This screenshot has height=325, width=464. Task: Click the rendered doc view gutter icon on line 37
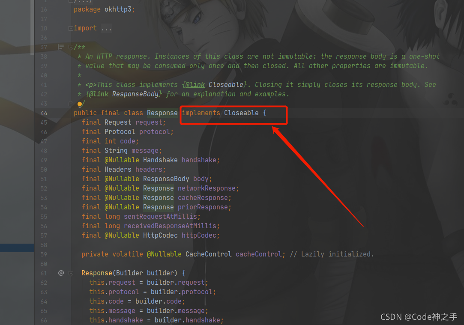(x=61, y=47)
